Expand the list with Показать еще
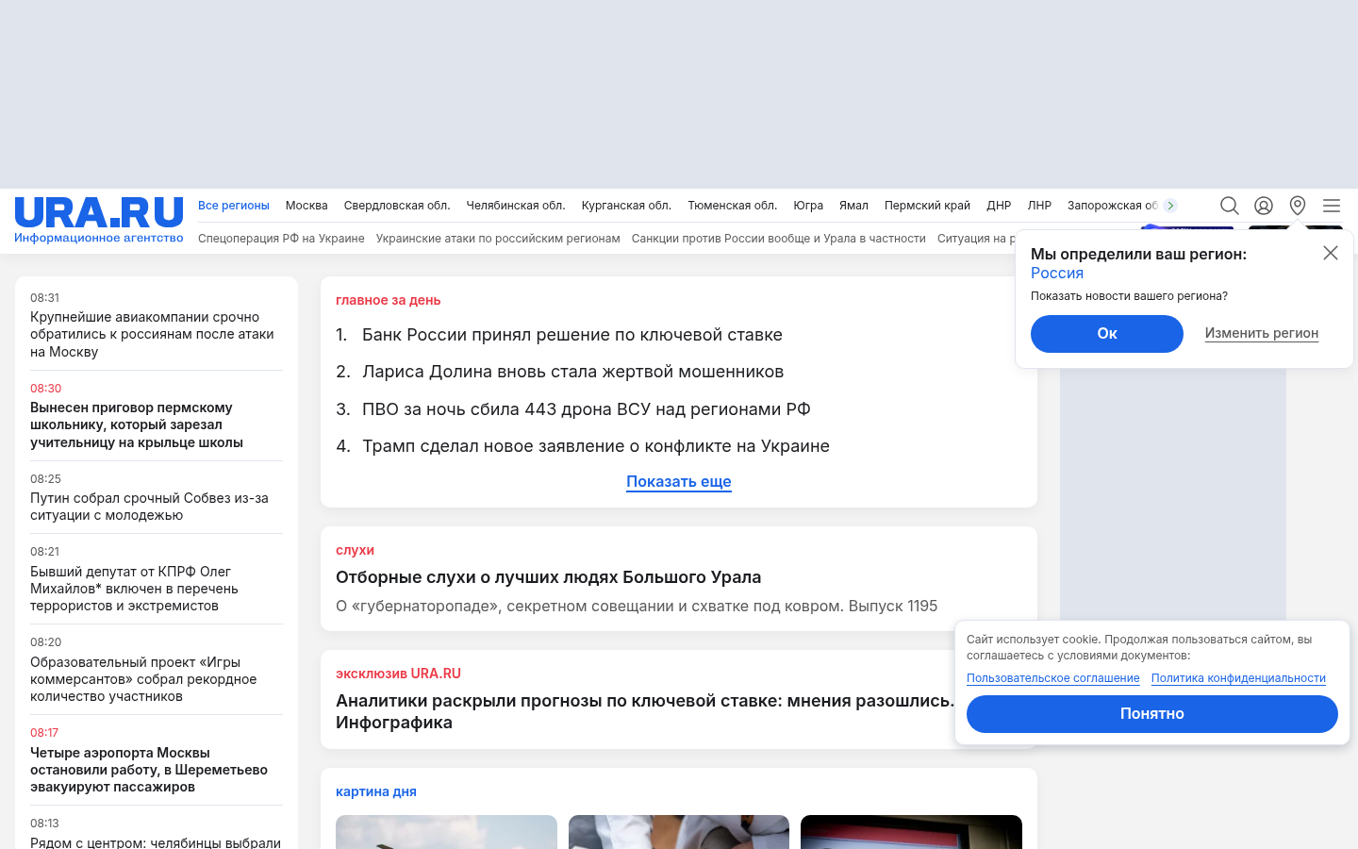This screenshot has height=849, width=1358. [679, 482]
